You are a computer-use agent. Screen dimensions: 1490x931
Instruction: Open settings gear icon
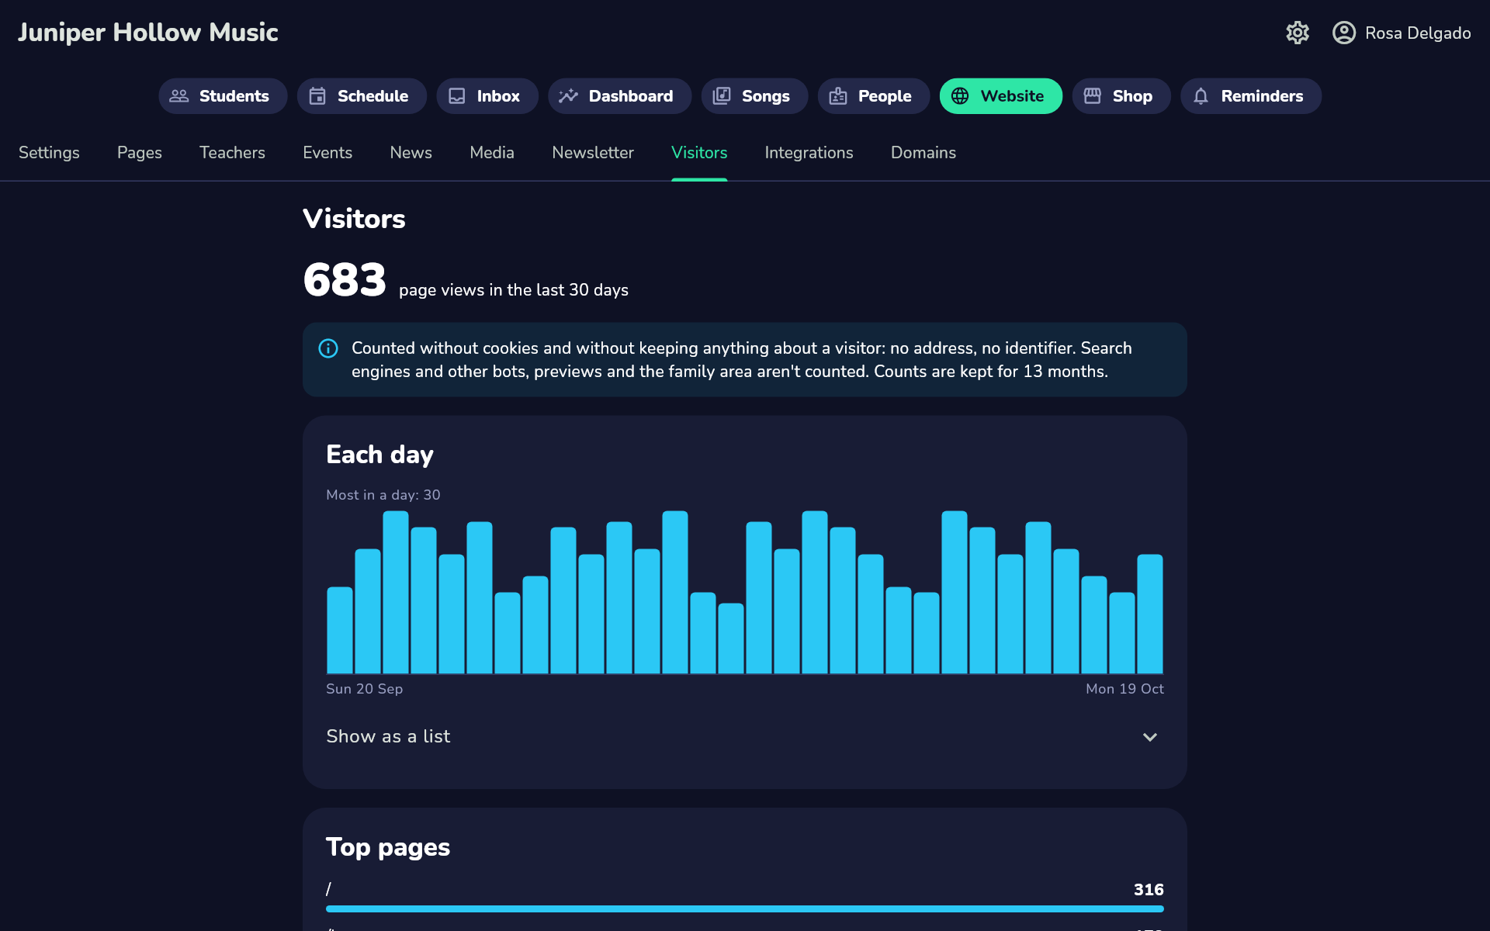pos(1298,33)
